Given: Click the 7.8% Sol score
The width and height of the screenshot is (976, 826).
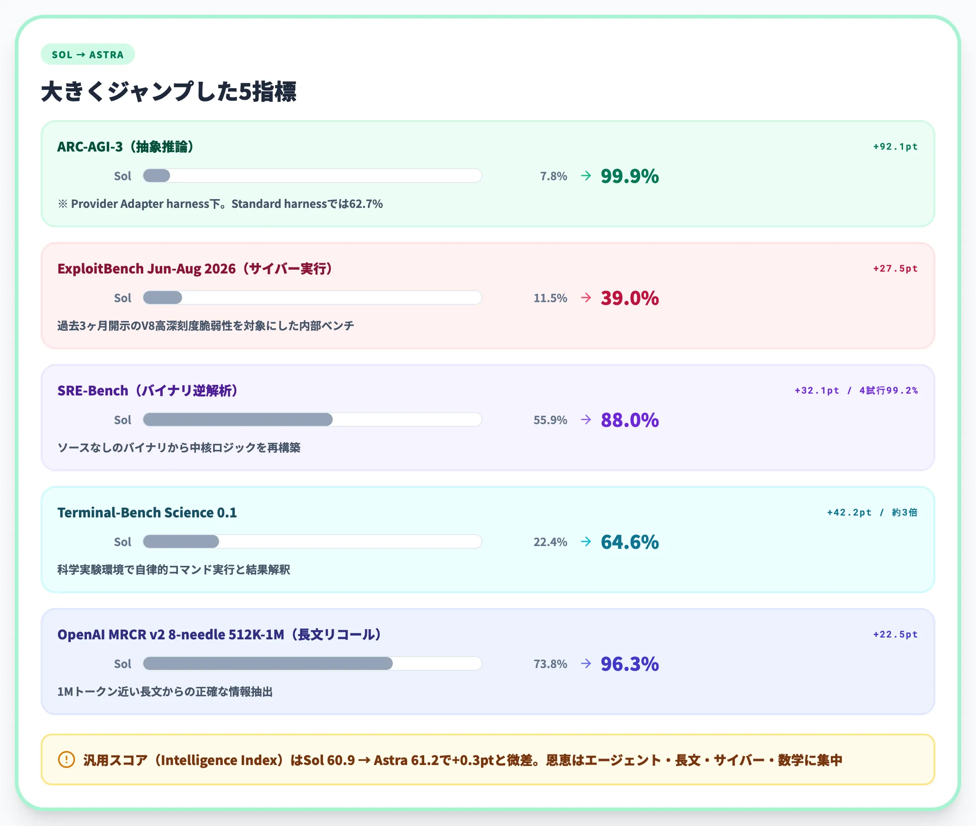Looking at the screenshot, I should coord(553,176).
